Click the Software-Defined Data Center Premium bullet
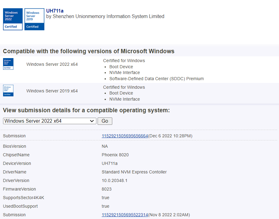Viewport: 279px width, 219px height. click(x=156, y=79)
